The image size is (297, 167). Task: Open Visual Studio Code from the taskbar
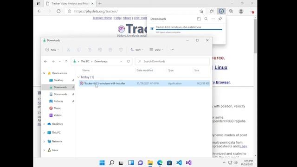pyautogui.click(x=179, y=163)
